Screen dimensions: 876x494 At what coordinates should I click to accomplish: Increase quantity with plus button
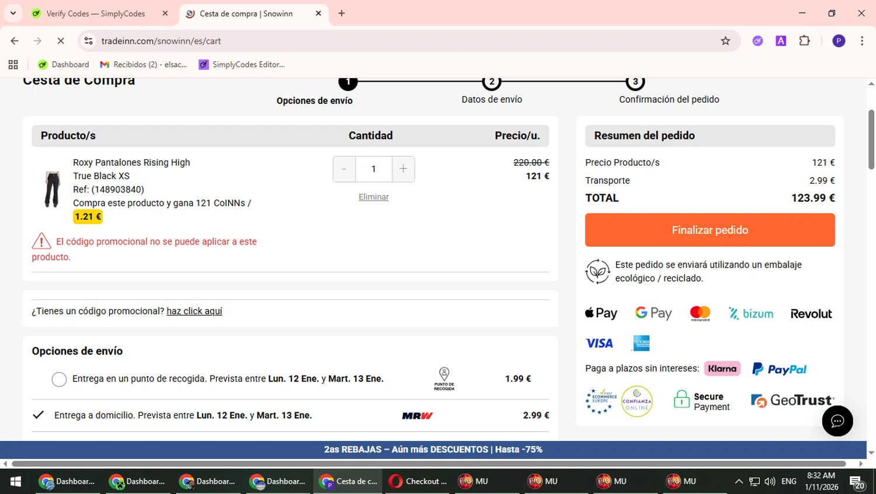click(x=404, y=169)
